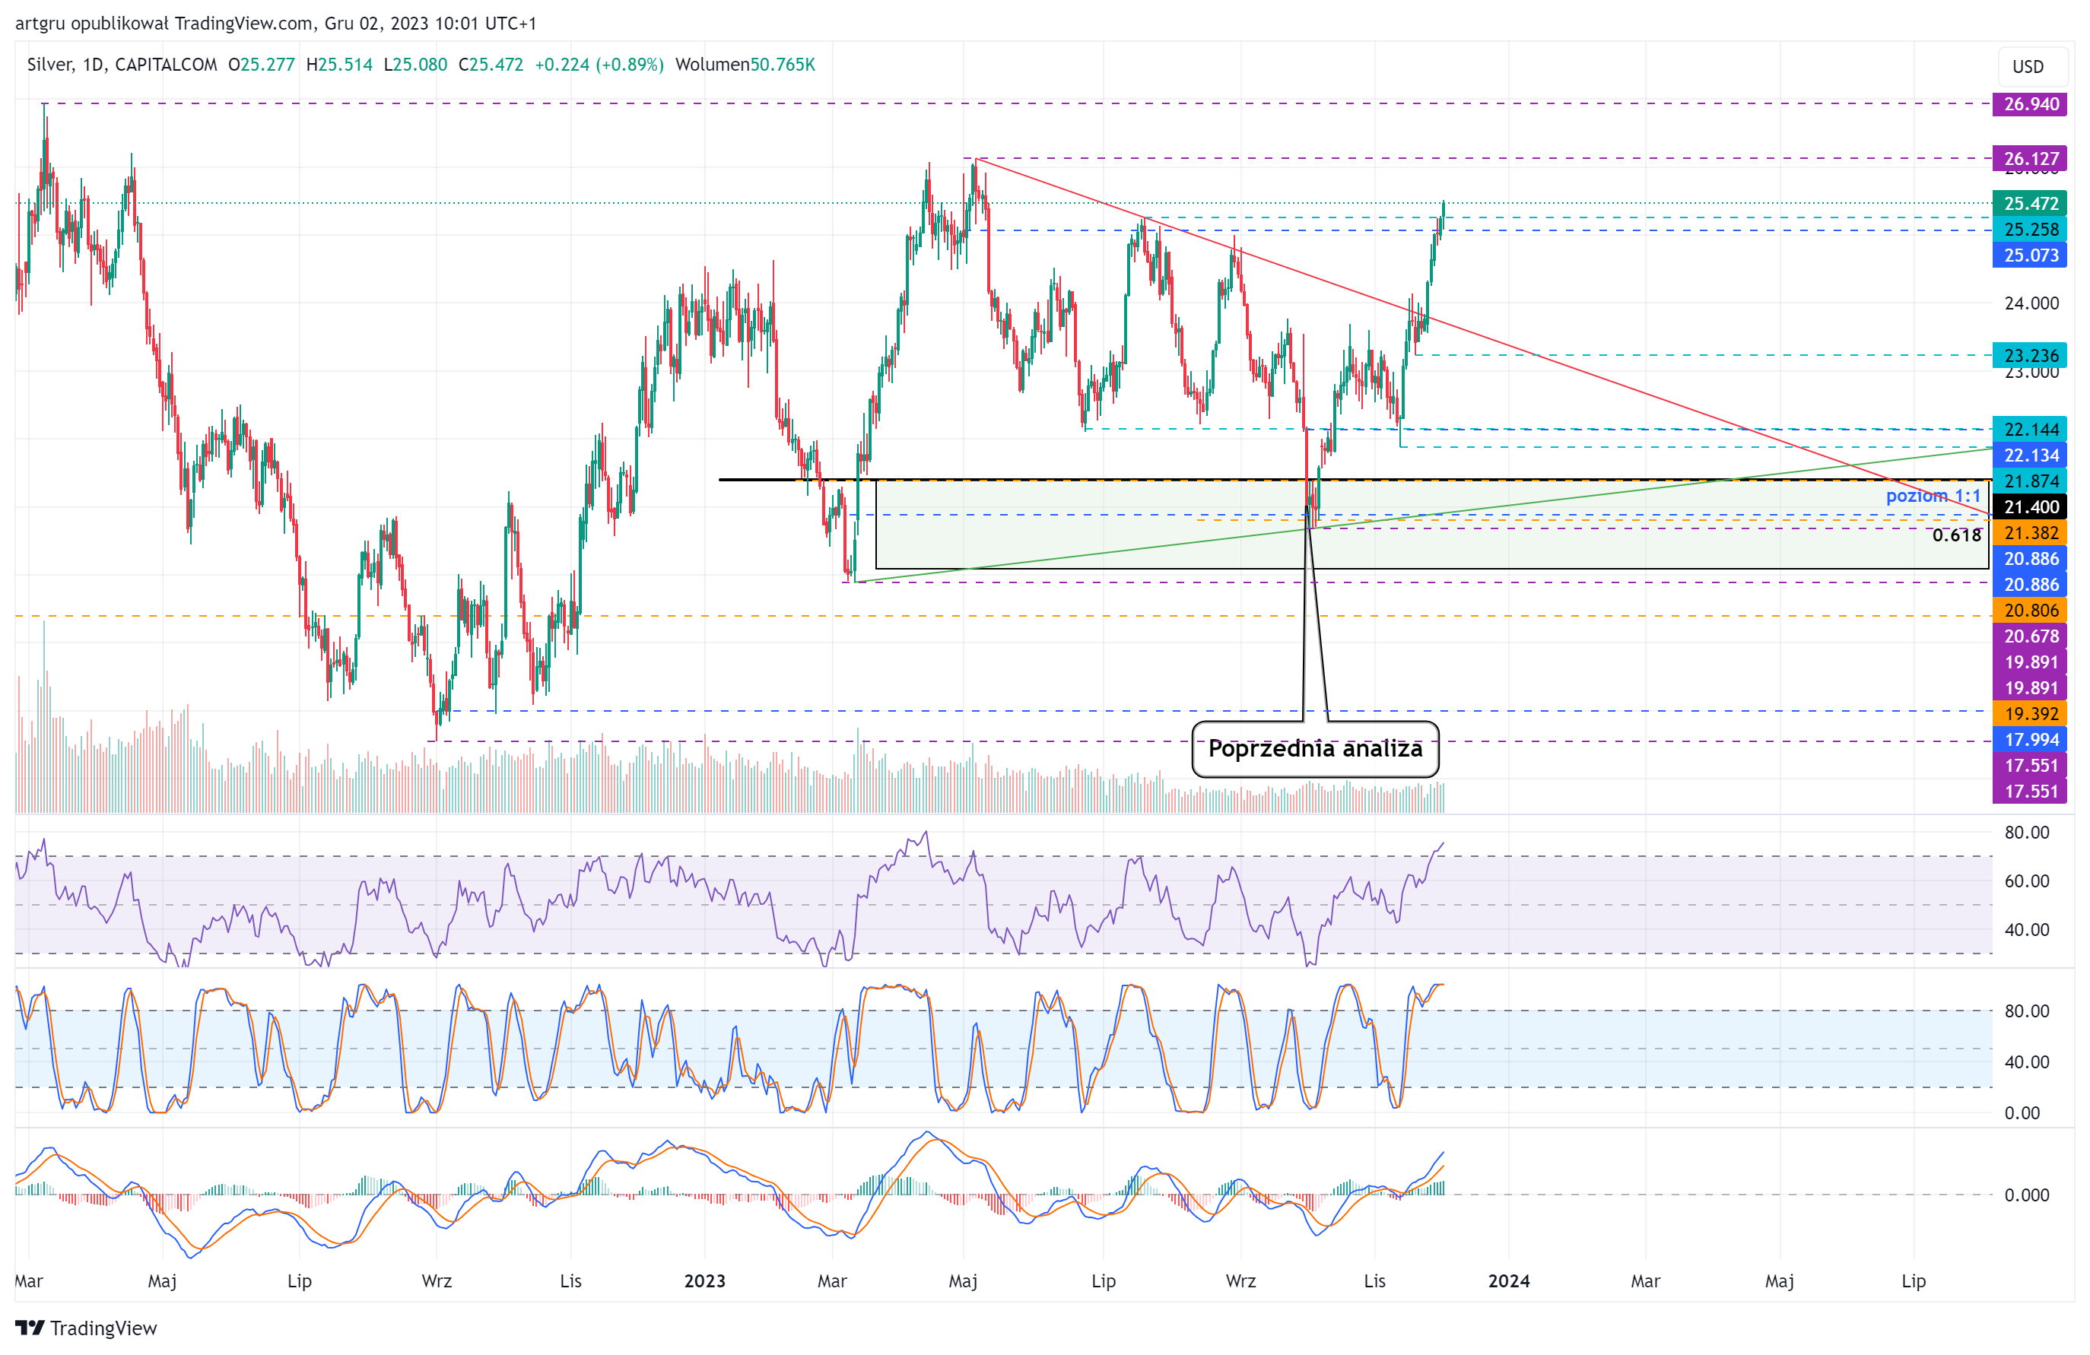
Task: Click the poziom 1:1 annotation text
Action: [1933, 495]
